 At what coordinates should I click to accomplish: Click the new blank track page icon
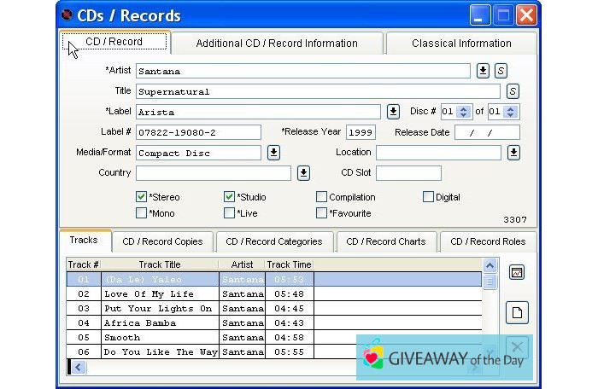coord(516,313)
